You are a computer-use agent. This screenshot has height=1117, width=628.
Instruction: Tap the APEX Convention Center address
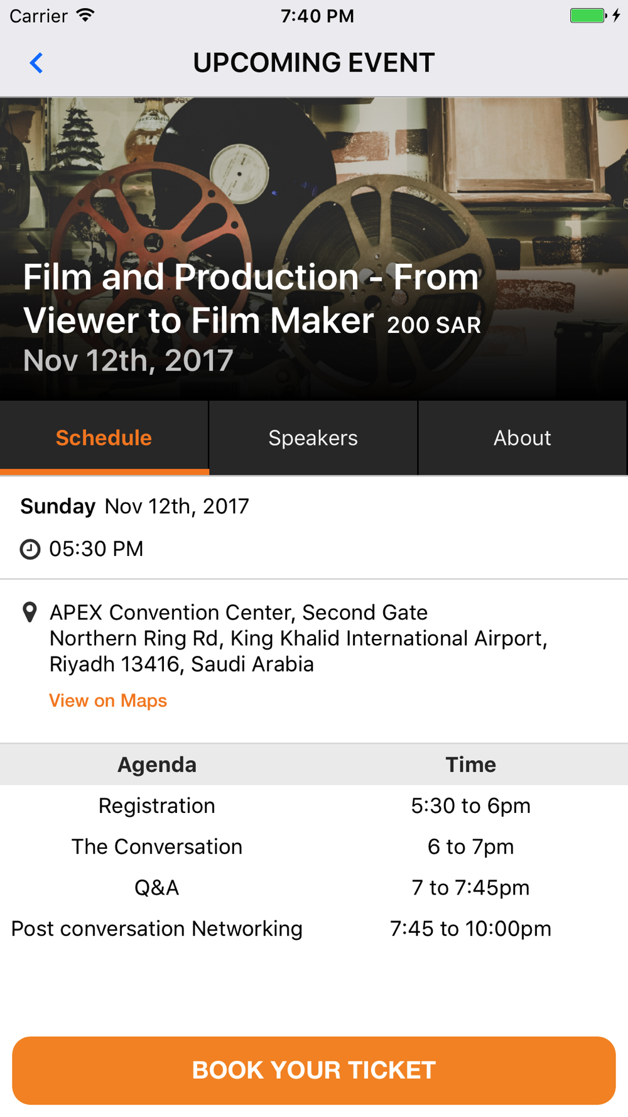click(x=298, y=638)
